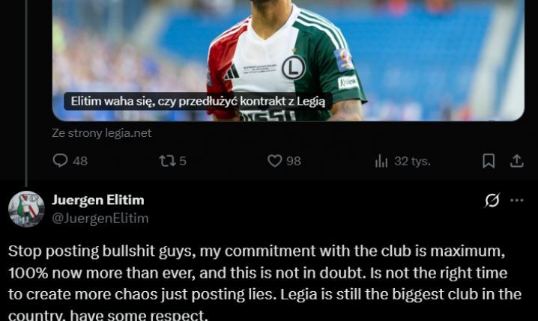538x321 pixels.
Task: Click the 5 reposts count
Action: click(183, 161)
